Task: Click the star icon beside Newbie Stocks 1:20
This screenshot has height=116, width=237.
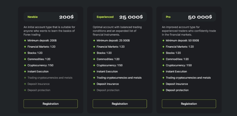Action: 25,53
